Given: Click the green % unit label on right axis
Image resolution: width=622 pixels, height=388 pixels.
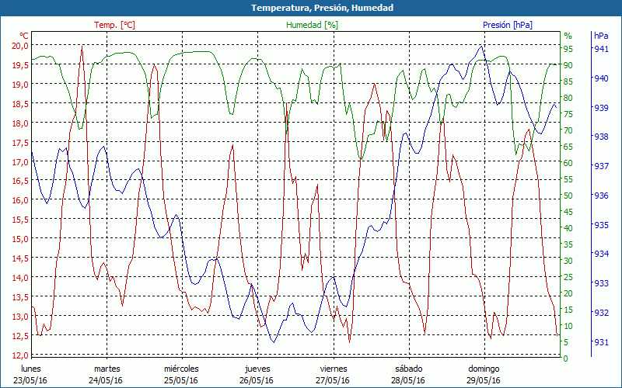Looking at the screenshot, I should [568, 36].
